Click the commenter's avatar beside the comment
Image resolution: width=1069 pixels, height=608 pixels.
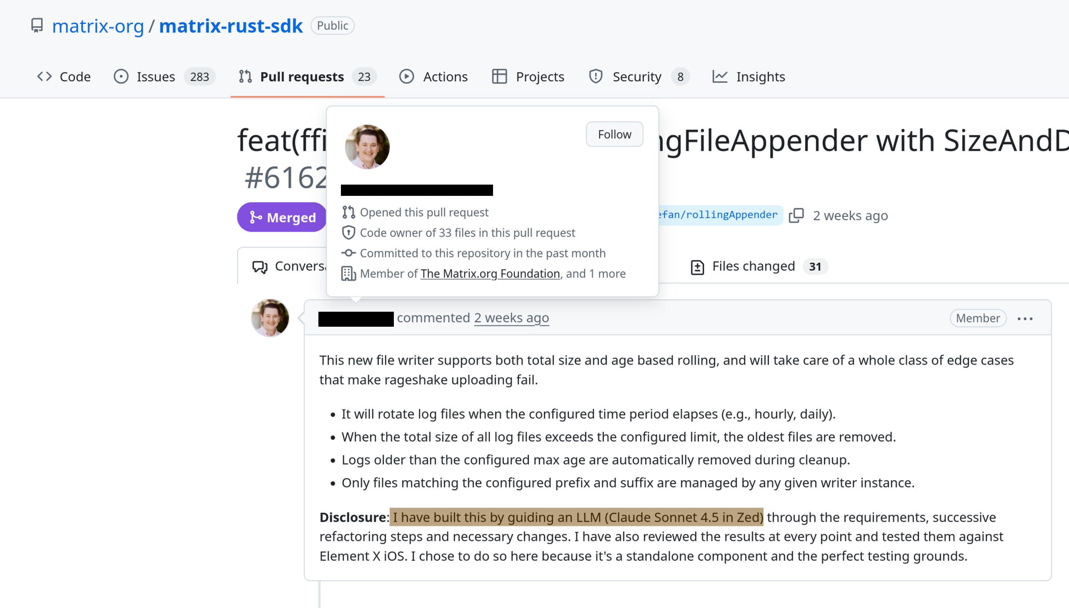pos(270,318)
